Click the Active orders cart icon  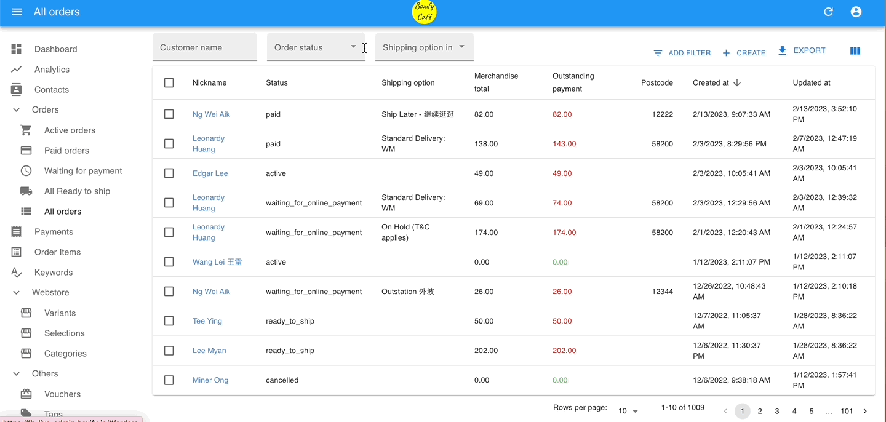click(26, 130)
